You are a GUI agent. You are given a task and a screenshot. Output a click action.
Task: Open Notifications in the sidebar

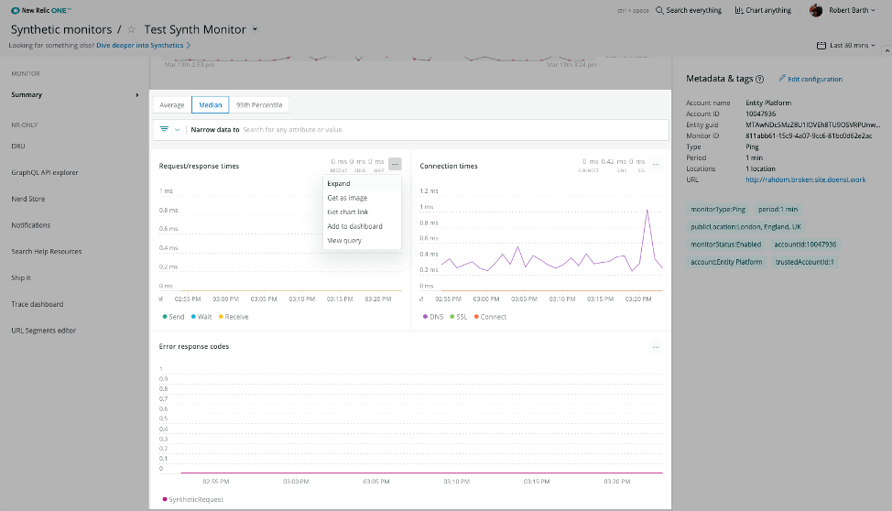pos(31,225)
